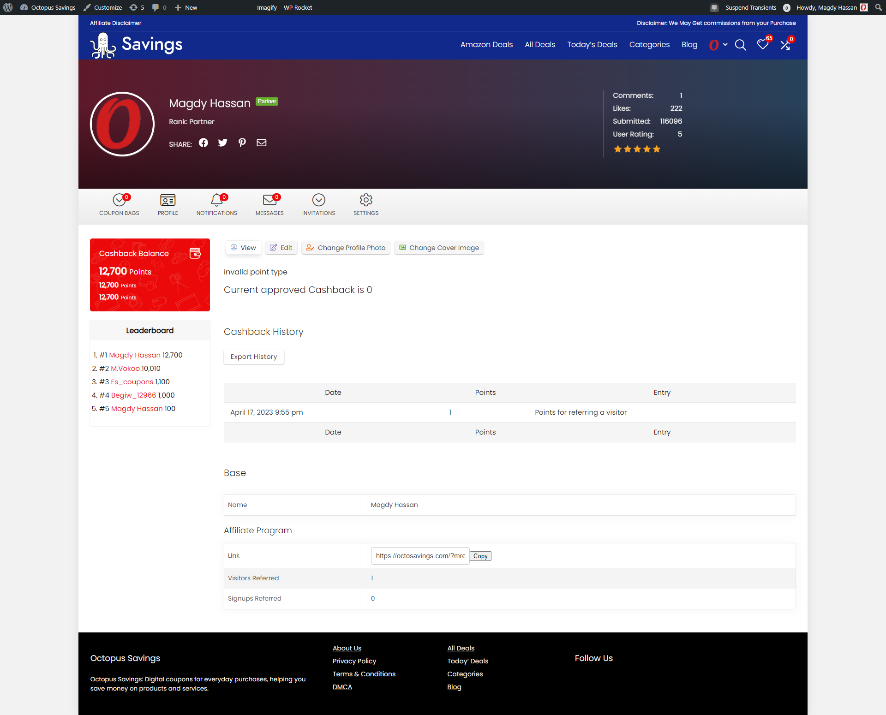Click the affiliate link input field

click(420, 556)
